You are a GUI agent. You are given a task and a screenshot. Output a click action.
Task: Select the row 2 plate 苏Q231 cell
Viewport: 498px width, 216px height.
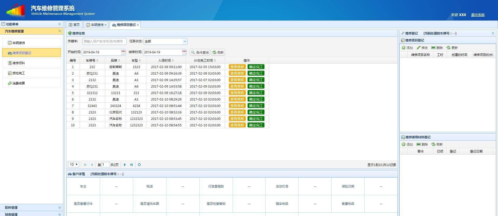[x=92, y=73]
